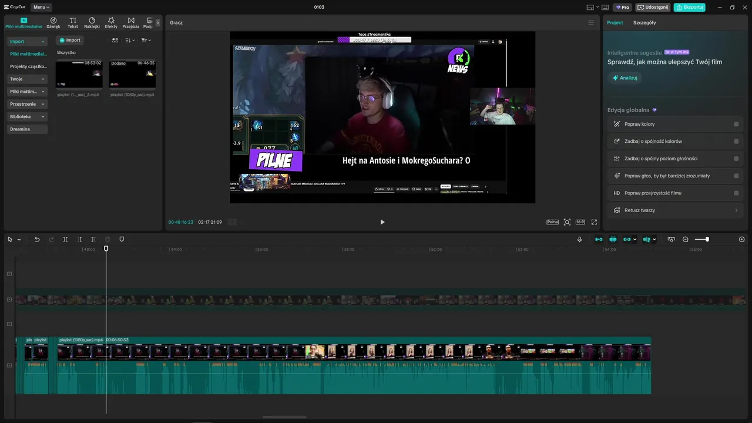Click the Analizuj button

(625, 78)
